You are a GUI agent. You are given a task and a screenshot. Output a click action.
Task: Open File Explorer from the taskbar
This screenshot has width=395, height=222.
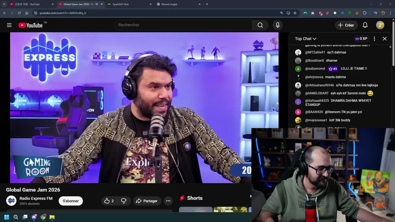(x=52, y=217)
